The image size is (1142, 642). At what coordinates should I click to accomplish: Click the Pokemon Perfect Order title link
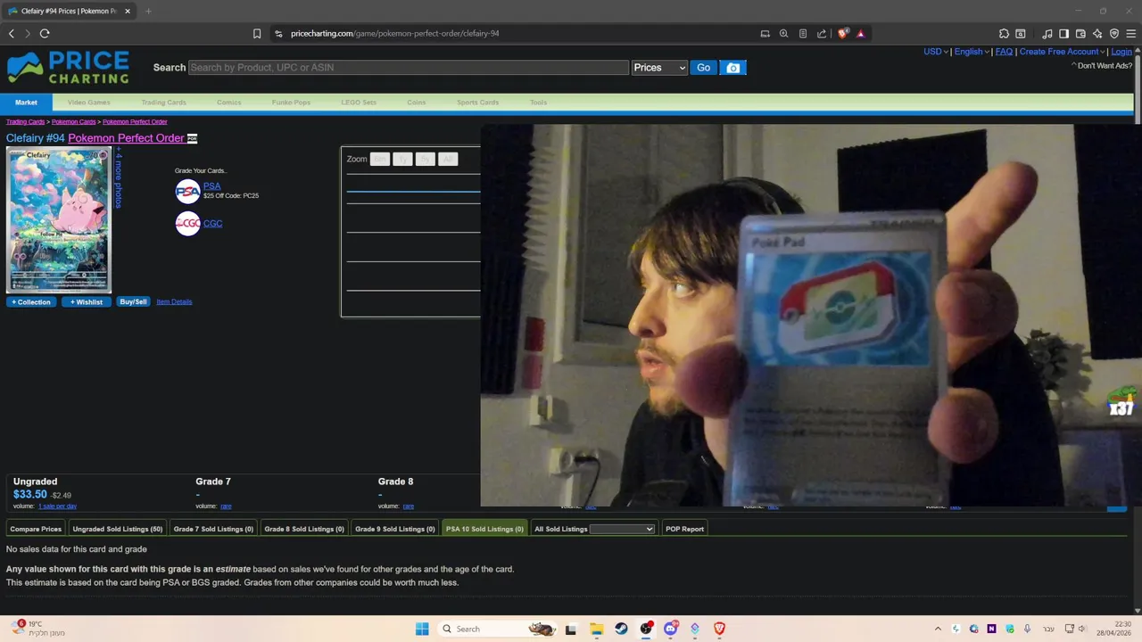tap(126, 138)
